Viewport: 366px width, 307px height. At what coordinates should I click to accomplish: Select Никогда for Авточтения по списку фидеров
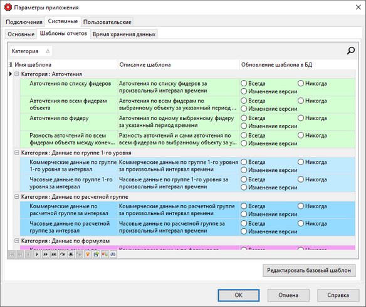coord(301,83)
